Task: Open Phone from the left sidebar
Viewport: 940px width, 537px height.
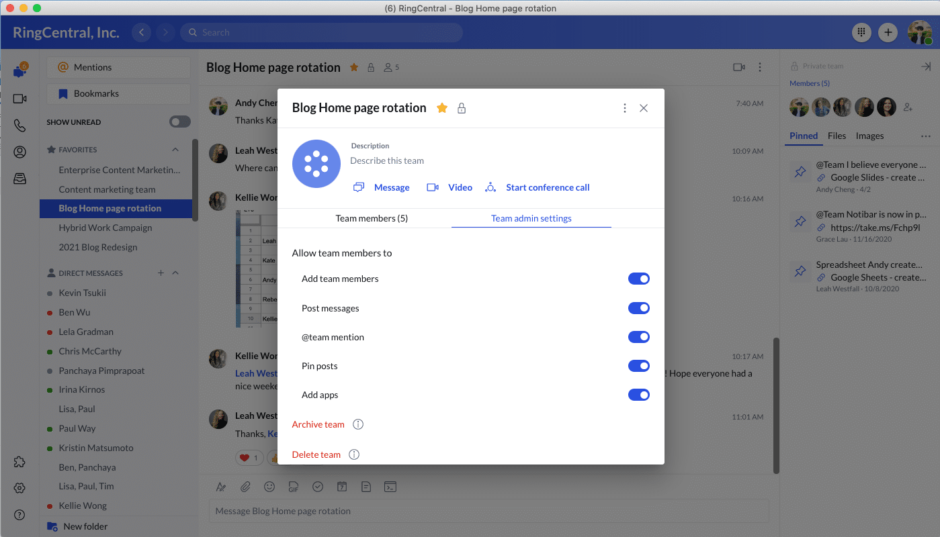Action: point(19,126)
